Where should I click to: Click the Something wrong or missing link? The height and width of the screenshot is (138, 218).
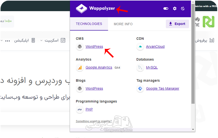pyautogui.click(x=94, y=121)
